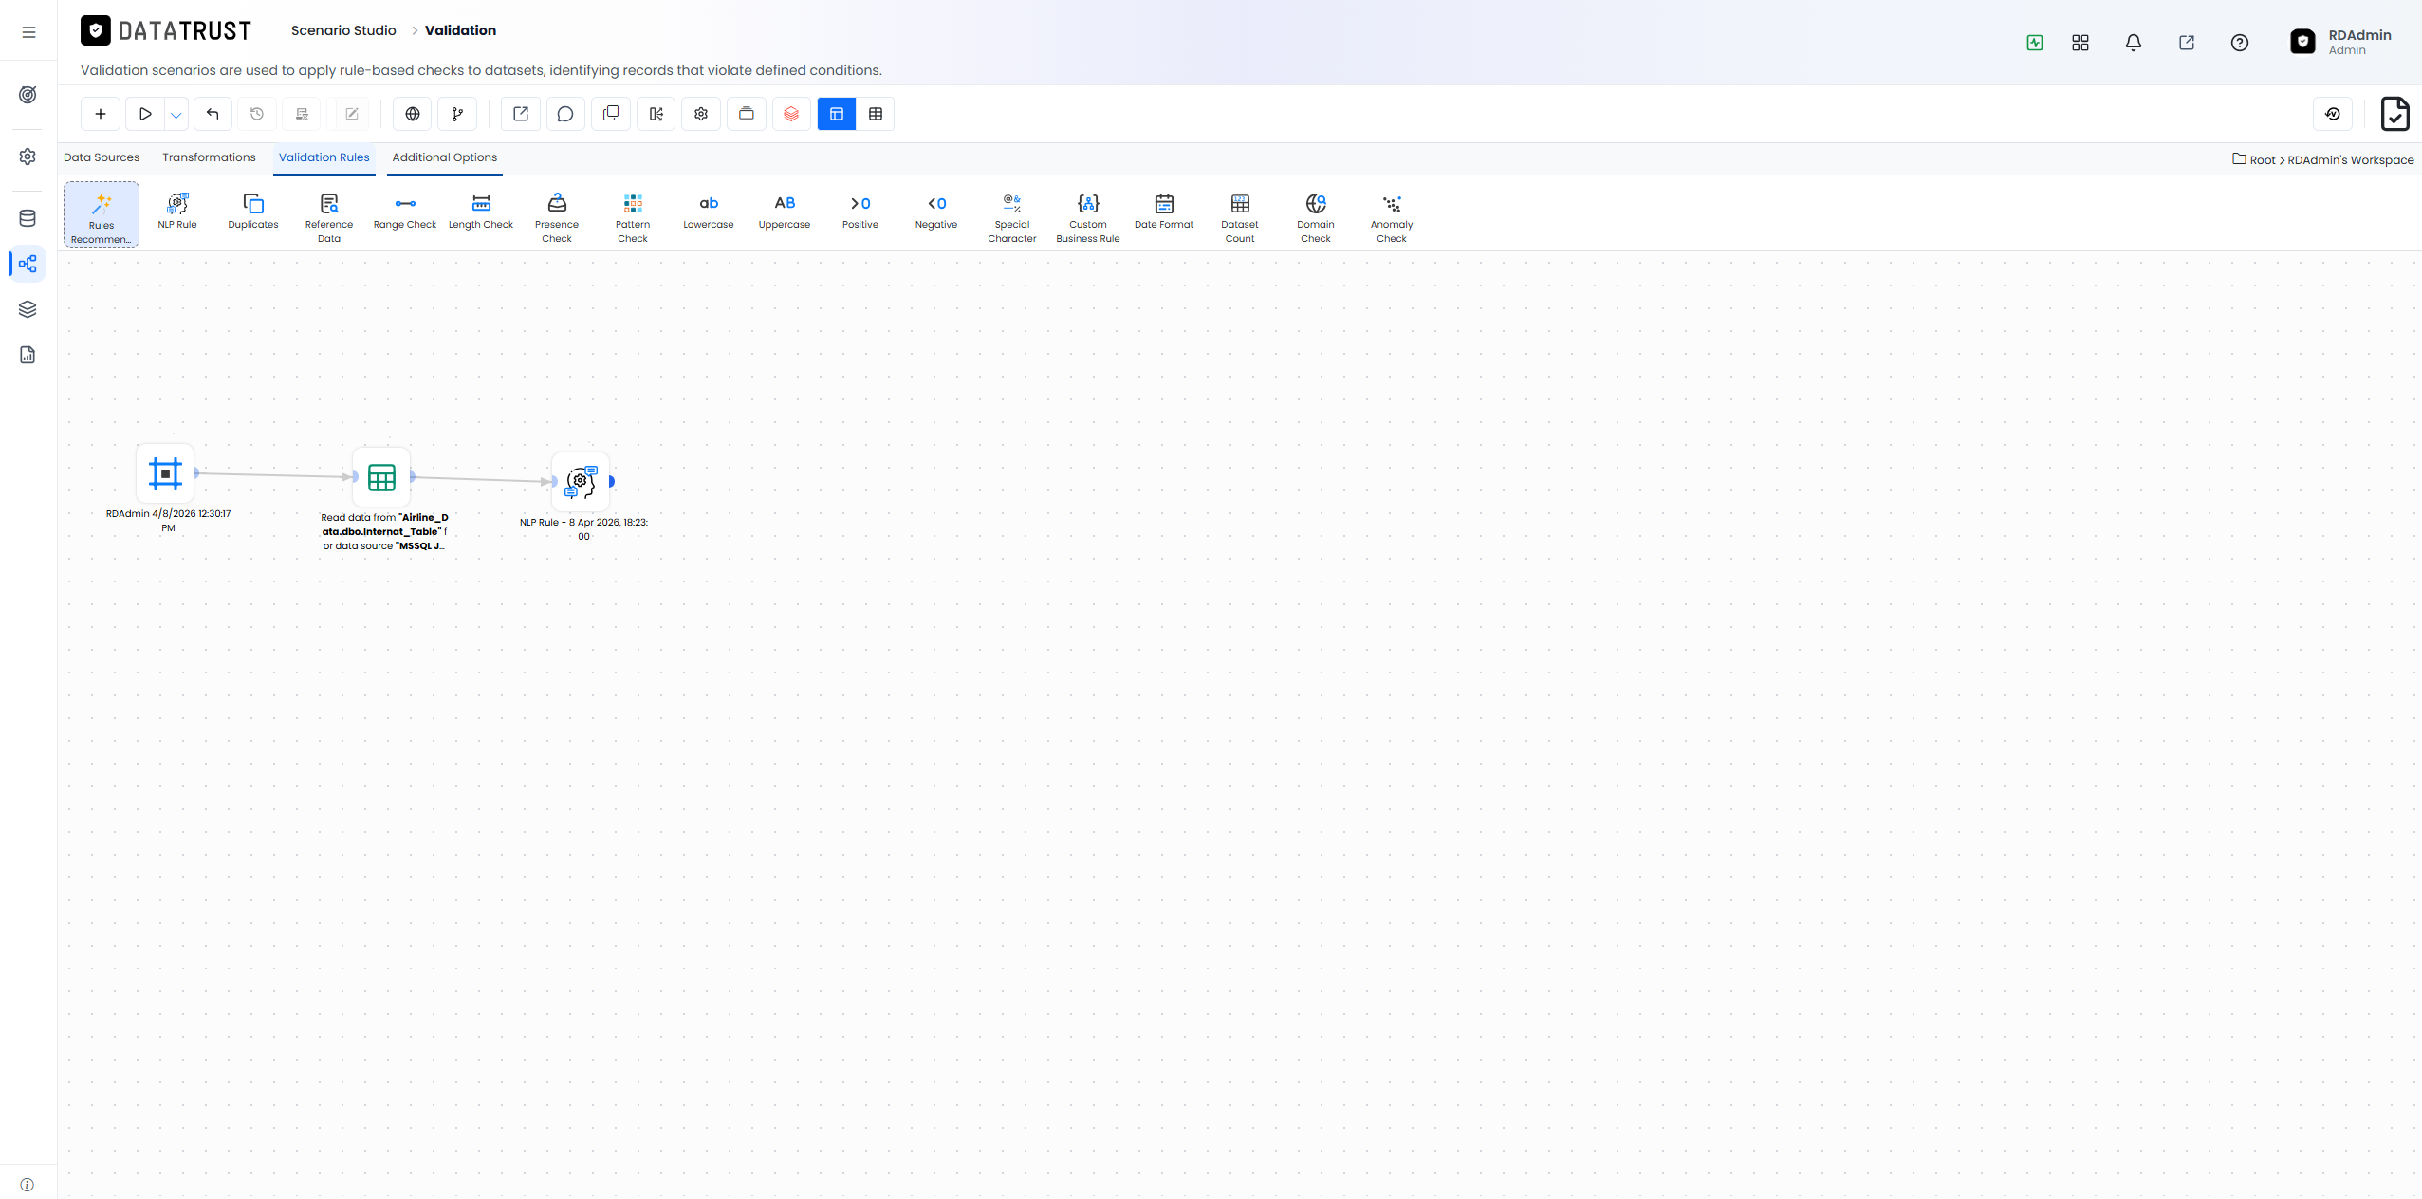Open notifications bell icon
2422x1199 pixels.
[x=2134, y=43]
